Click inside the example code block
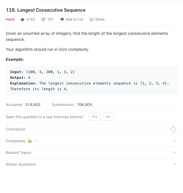The height and width of the screenshot is (193, 183). coord(91,81)
